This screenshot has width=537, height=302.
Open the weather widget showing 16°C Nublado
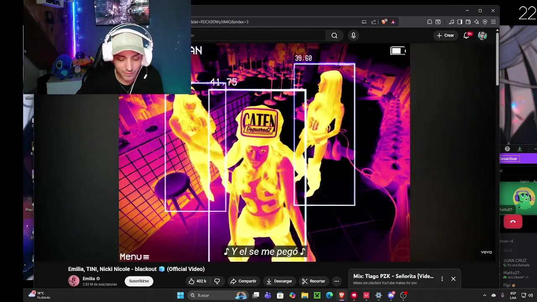tap(39, 295)
